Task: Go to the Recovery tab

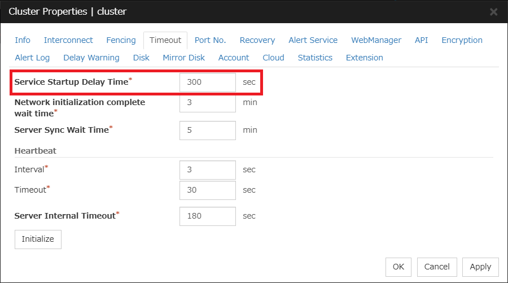Action: pos(257,40)
